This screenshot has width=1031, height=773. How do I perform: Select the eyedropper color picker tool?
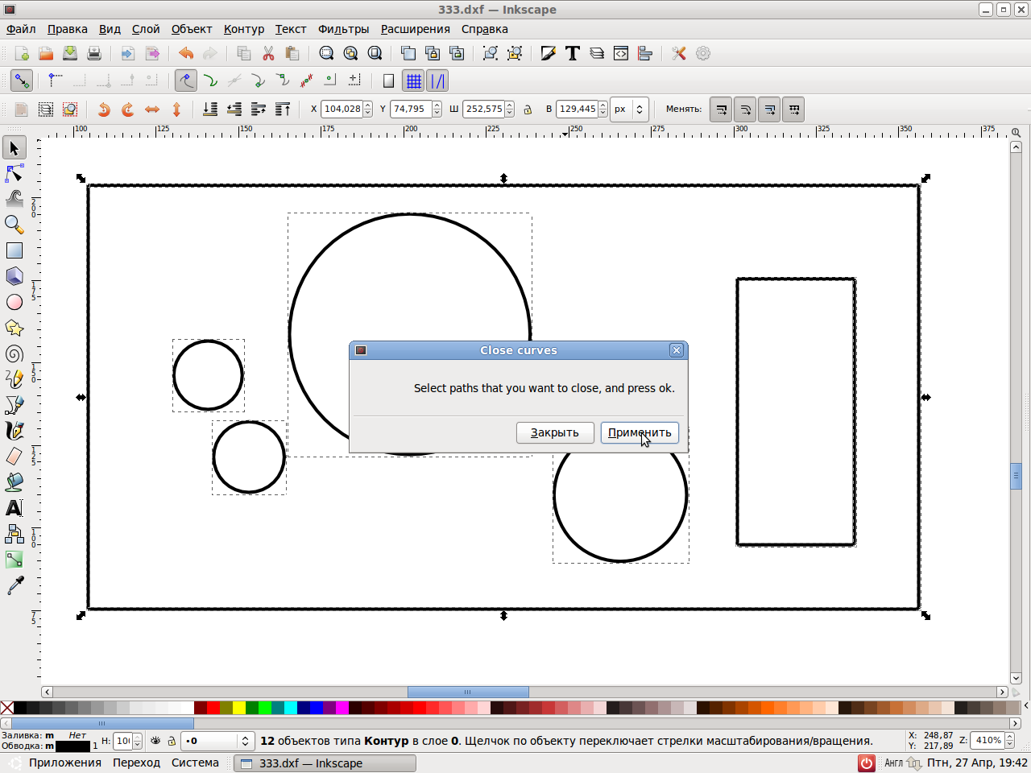coord(14,585)
